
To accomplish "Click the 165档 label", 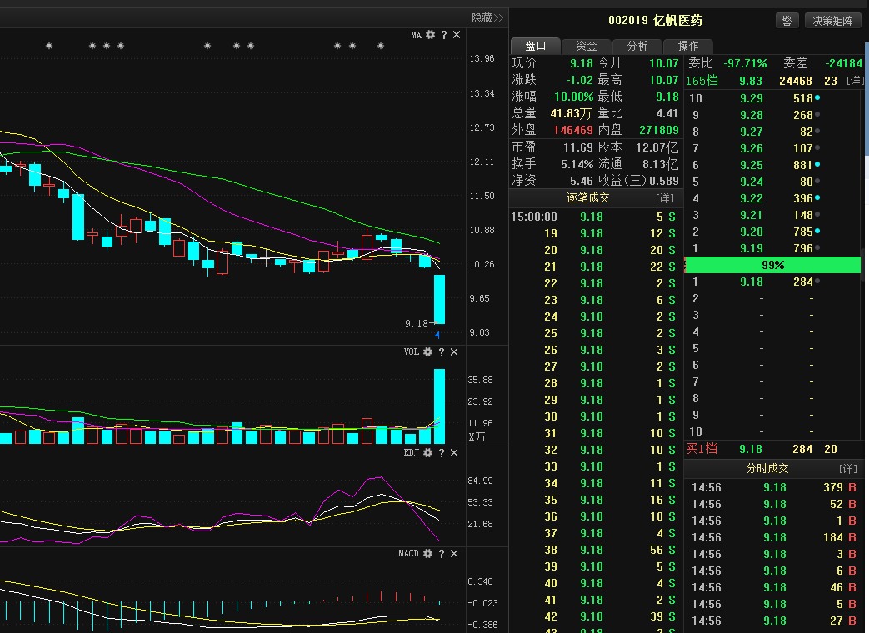I will point(702,81).
